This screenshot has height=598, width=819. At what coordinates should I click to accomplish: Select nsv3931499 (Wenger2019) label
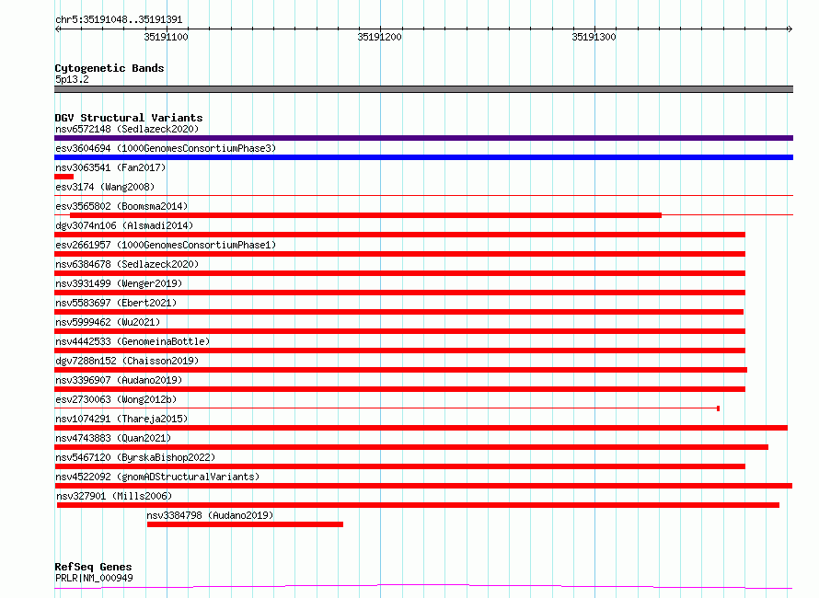click(x=119, y=283)
